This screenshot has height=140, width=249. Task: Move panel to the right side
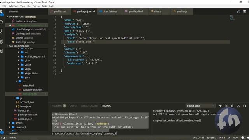pos(245,106)
